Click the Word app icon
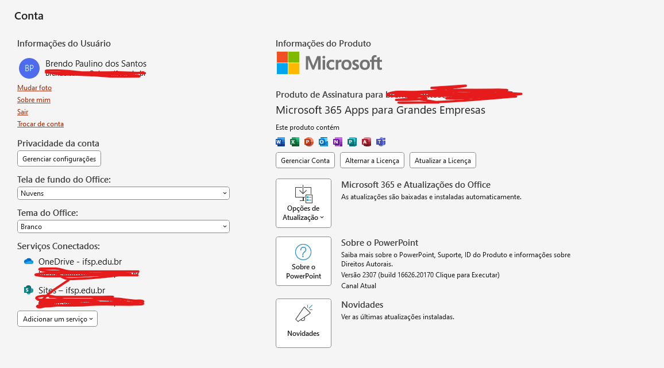The height and width of the screenshot is (368, 664). click(x=280, y=142)
